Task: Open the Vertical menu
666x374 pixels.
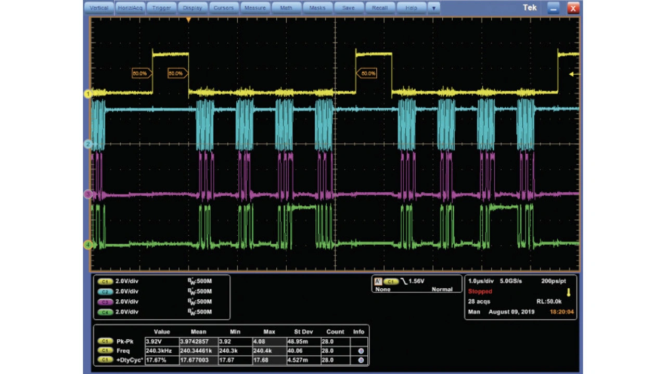Action: [99, 8]
